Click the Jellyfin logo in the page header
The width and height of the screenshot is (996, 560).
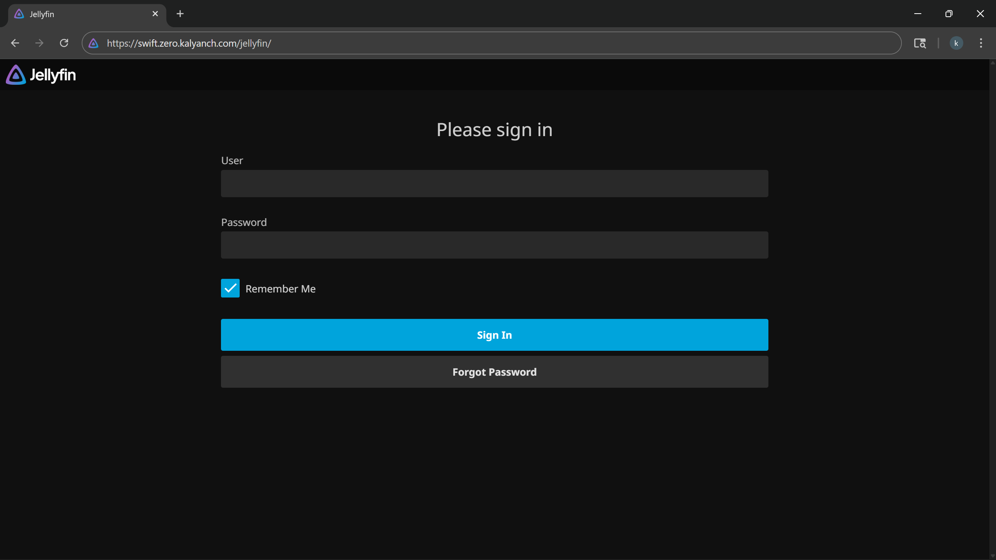(40, 75)
